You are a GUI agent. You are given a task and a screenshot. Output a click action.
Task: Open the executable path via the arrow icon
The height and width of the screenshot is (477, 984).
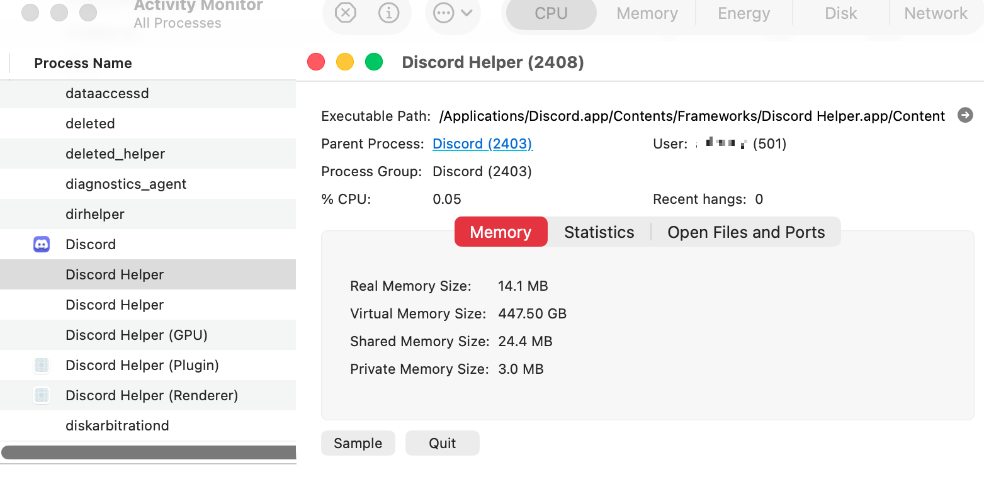[965, 115]
